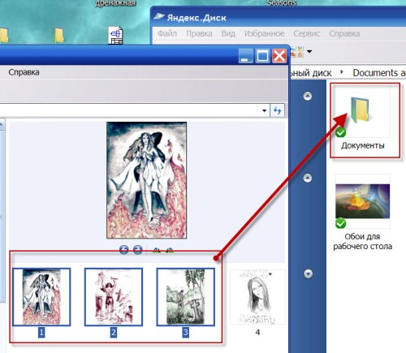406x353 pixels.
Task: Select thumbnail 3 of figure by grave cross
Action: (x=186, y=297)
